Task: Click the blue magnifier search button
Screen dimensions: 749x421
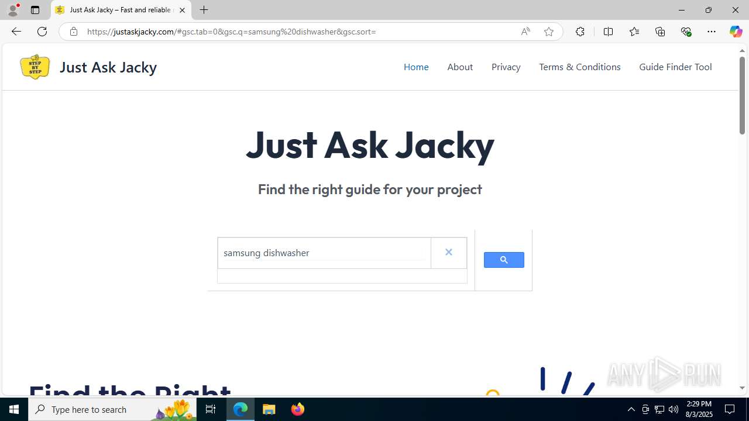Action: pos(504,260)
